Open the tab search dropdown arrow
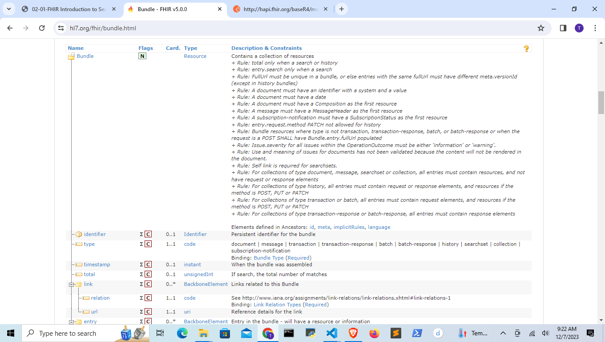This screenshot has height=342, width=605. click(9, 9)
